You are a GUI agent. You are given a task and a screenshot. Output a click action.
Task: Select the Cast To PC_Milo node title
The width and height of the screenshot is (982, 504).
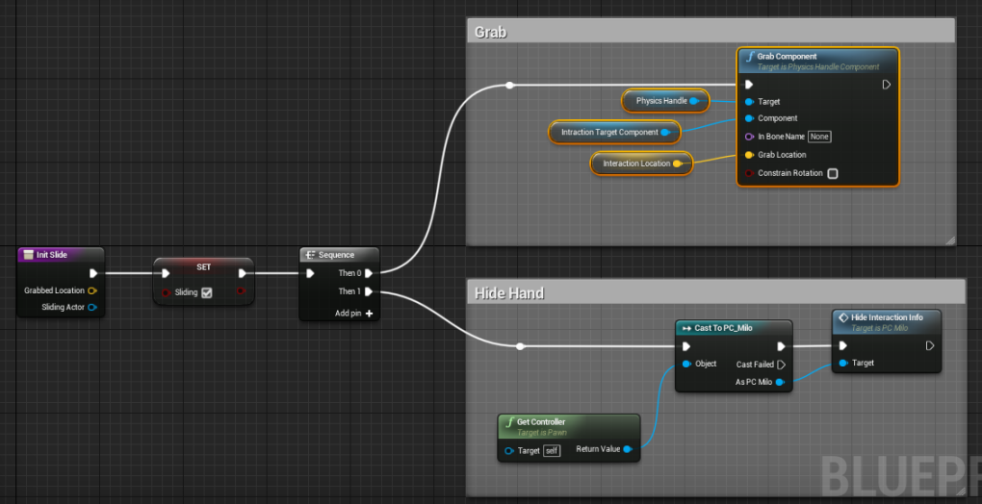(x=723, y=328)
